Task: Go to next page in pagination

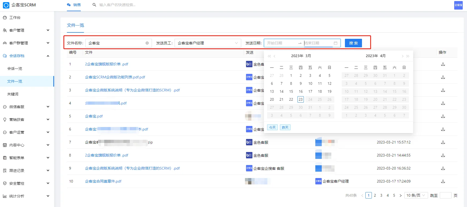Action: (400, 196)
